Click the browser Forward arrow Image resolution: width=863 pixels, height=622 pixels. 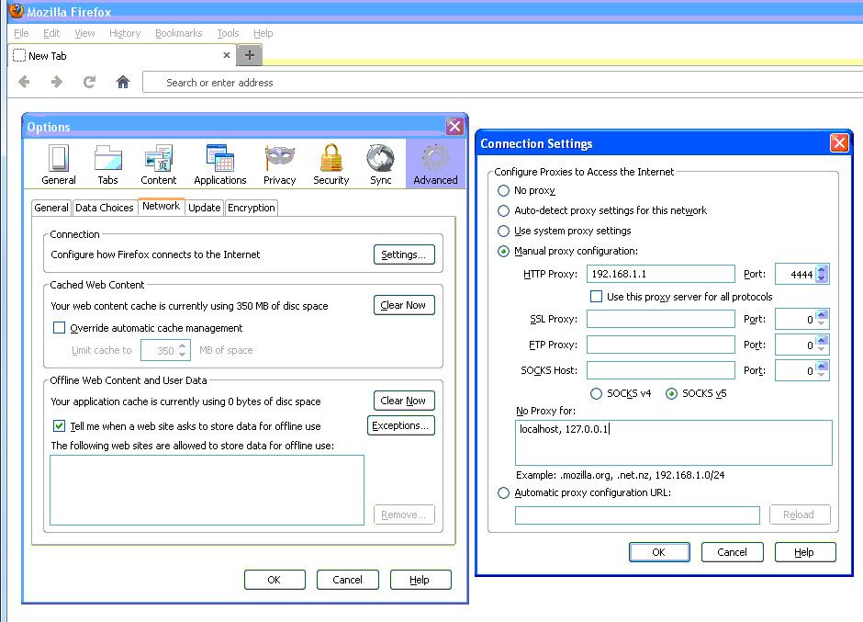[x=56, y=82]
